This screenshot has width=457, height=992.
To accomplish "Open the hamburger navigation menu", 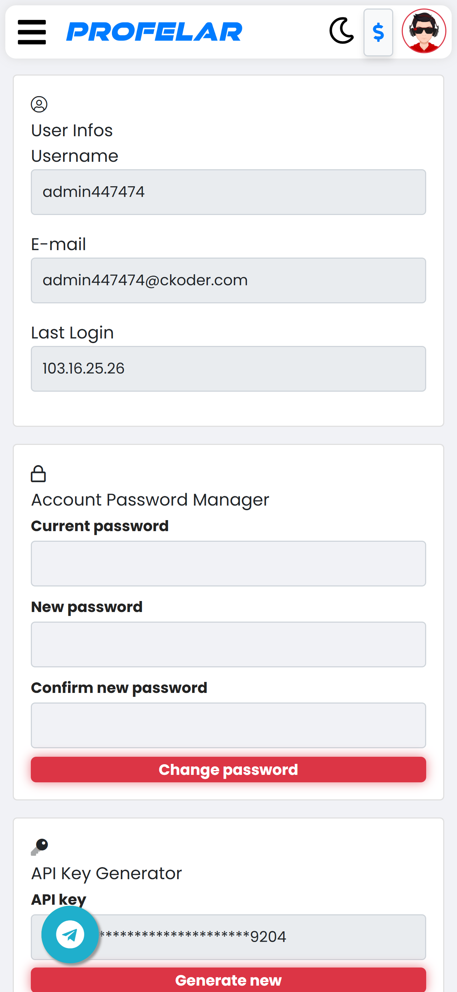I will [32, 32].
